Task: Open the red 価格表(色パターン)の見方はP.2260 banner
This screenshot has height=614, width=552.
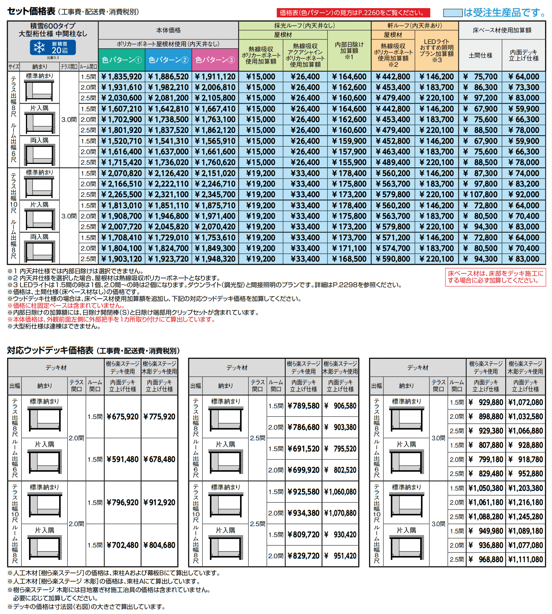Action: 353,13
